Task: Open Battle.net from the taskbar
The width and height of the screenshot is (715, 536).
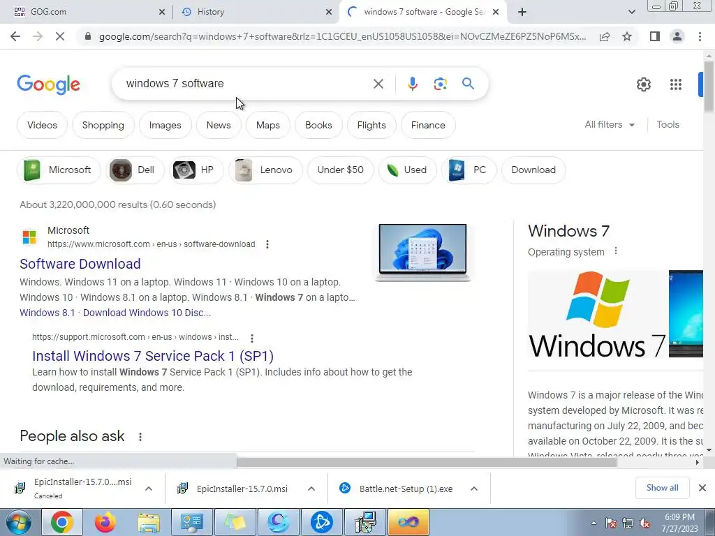Action: click(x=321, y=522)
